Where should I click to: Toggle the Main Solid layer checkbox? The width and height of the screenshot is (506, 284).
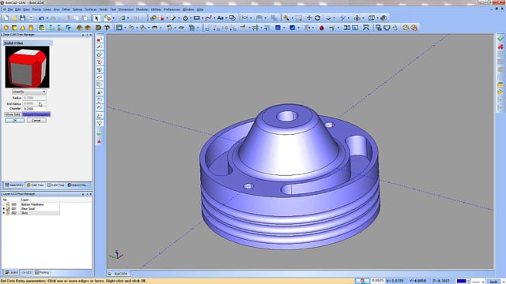pyautogui.click(x=8, y=208)
